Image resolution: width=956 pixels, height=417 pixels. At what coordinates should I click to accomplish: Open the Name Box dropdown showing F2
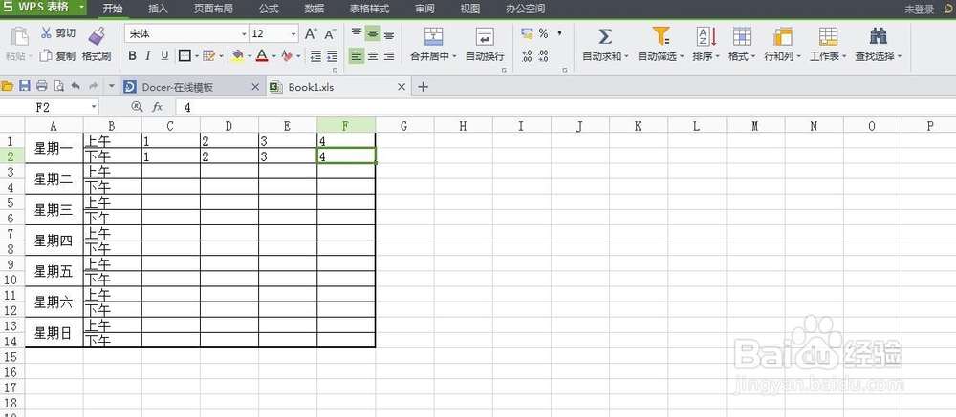tap(94, 107)
